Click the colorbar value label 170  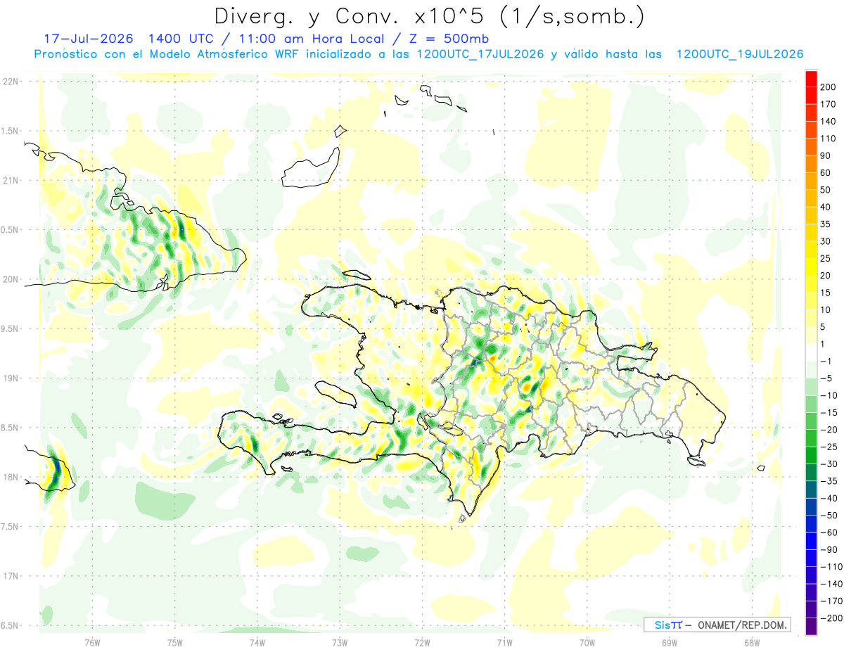tap(829, 104)
